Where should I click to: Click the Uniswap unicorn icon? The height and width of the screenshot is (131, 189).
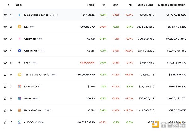20,39
